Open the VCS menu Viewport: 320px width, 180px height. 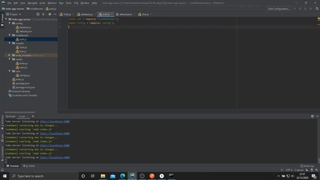click(x=76, y=3)
